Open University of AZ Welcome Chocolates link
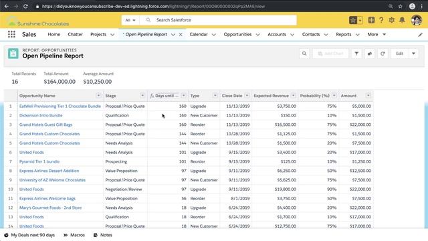Image resolution: width=428 pixels, height=241 pixels. pos(52,180)
